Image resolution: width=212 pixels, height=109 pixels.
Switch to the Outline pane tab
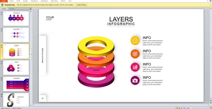12,9
